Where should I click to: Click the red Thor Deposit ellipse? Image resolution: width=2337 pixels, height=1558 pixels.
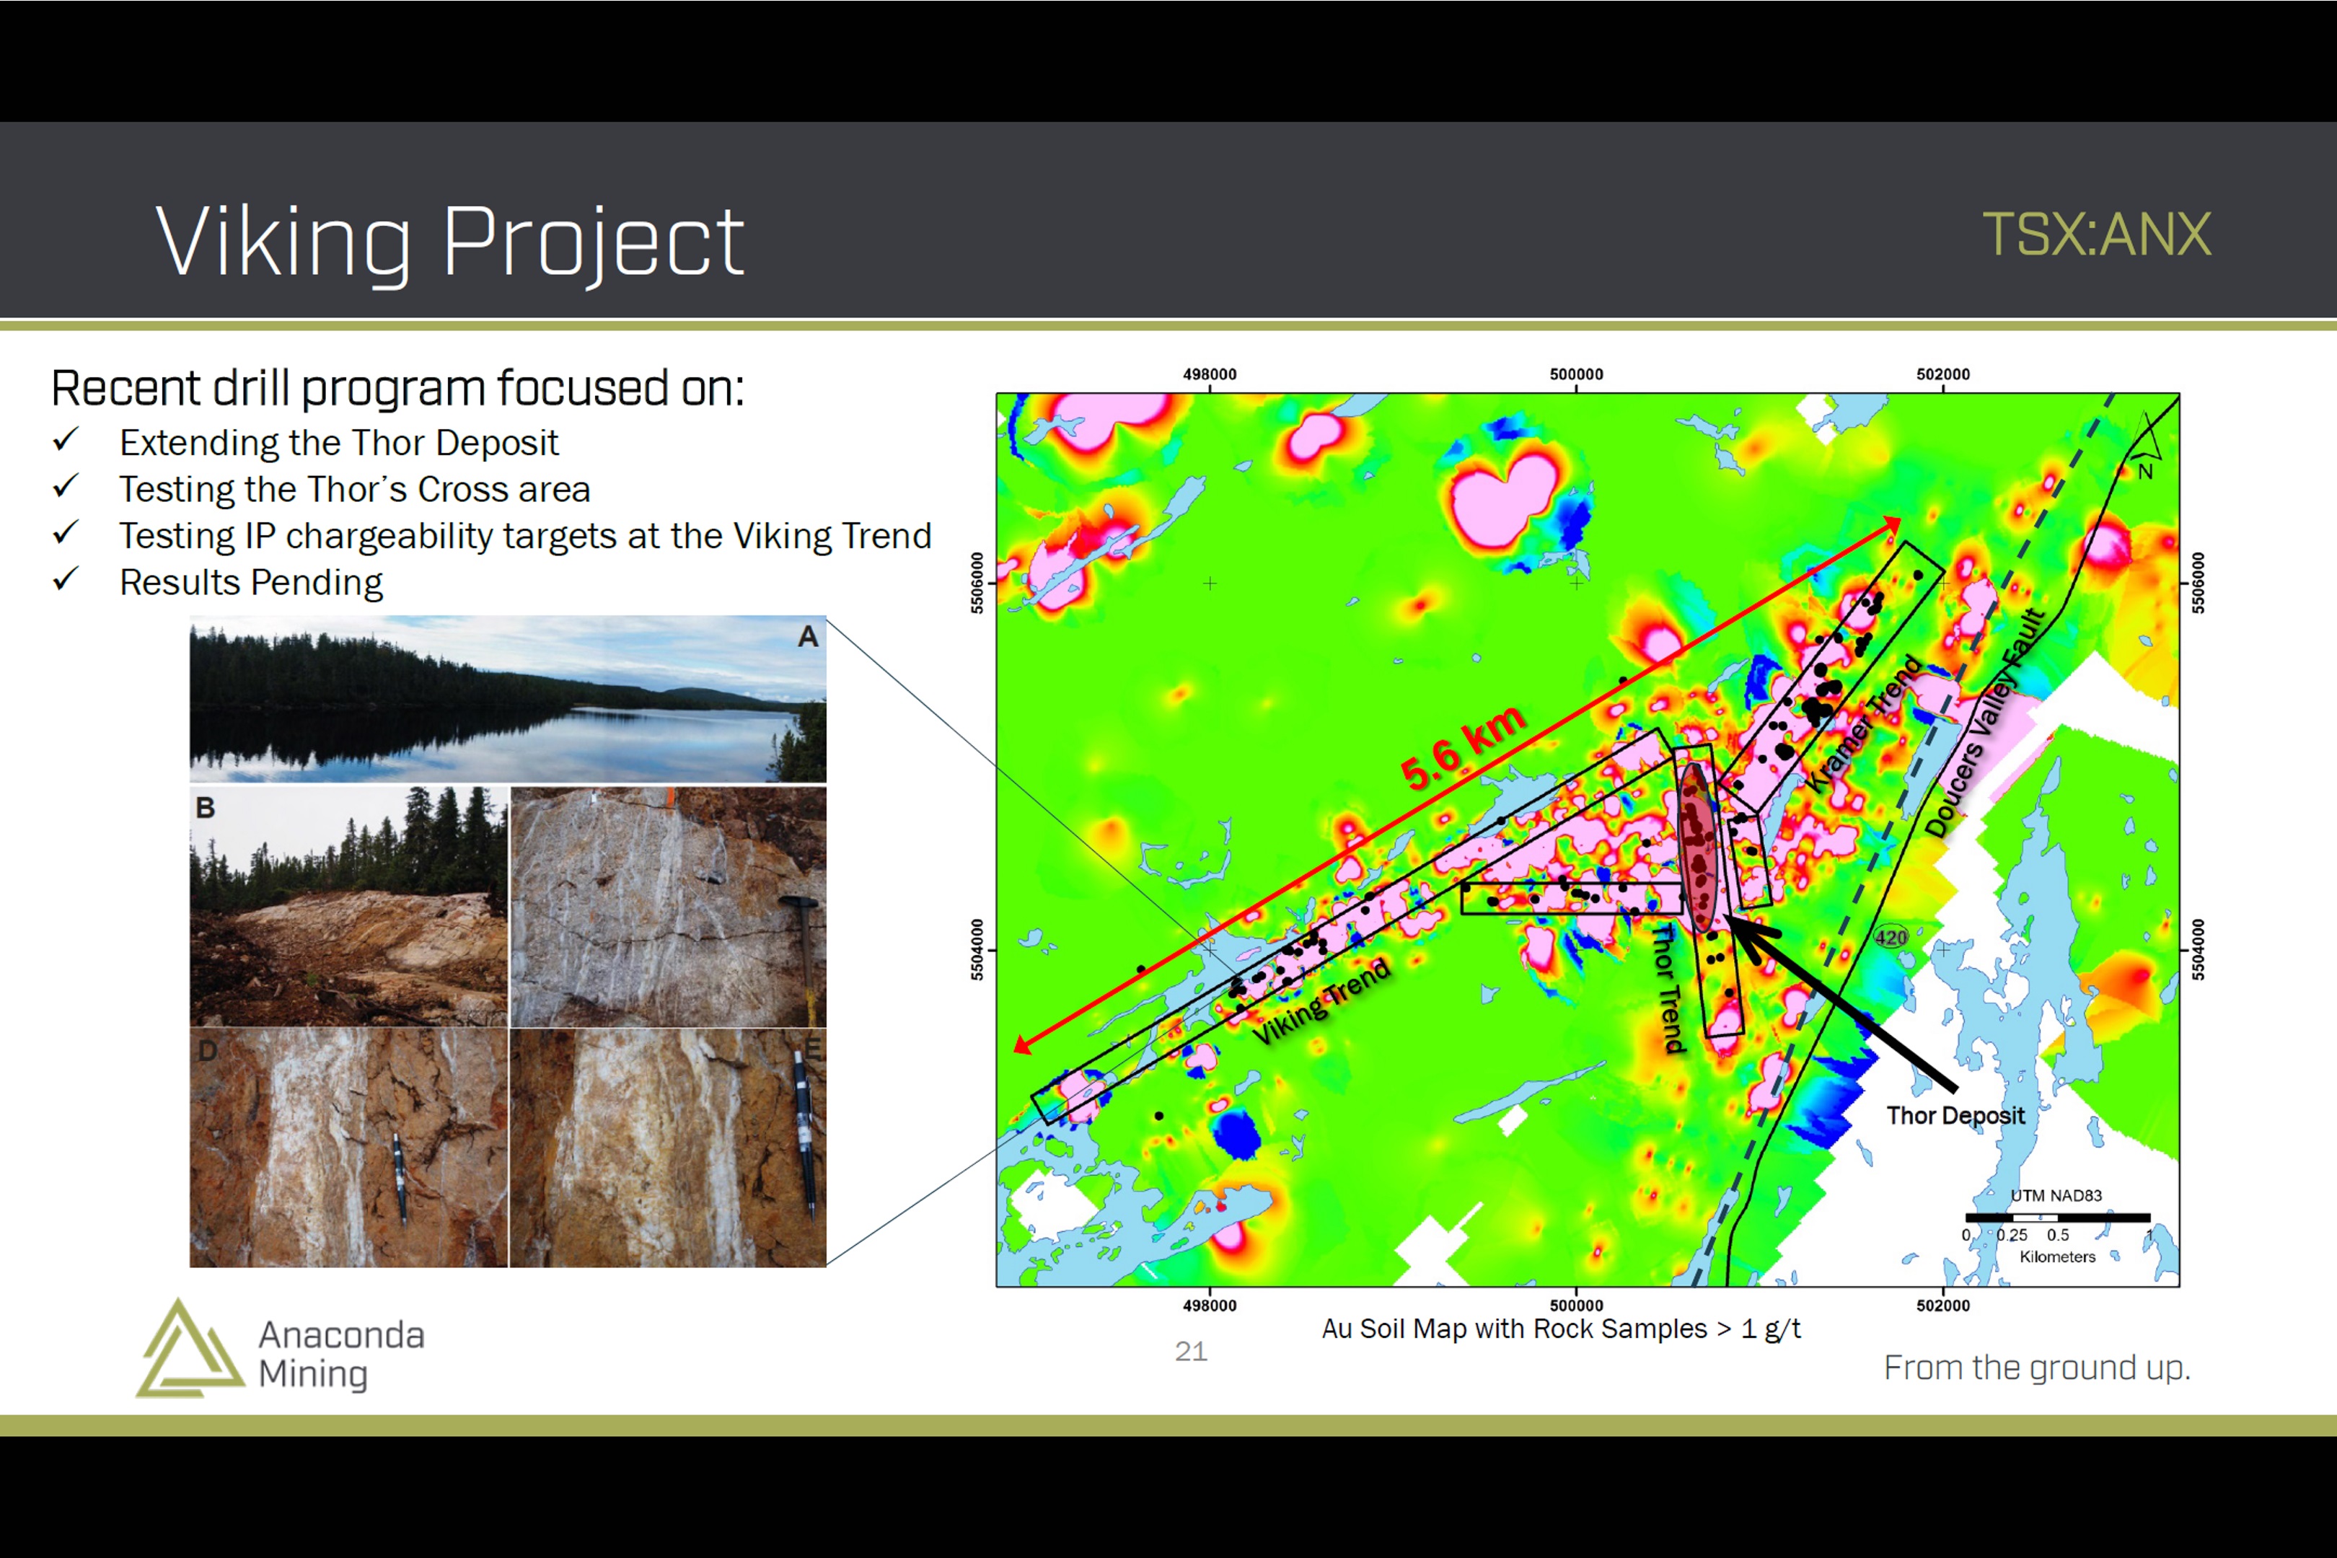(x=1698, y=847)
